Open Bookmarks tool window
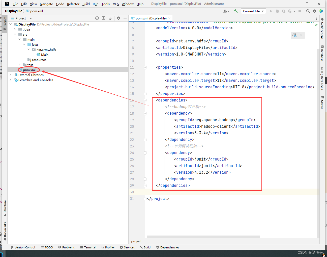 pos(5,231)
